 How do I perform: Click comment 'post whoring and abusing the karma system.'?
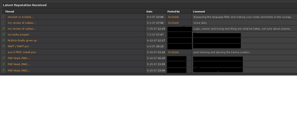pos(222,52)
